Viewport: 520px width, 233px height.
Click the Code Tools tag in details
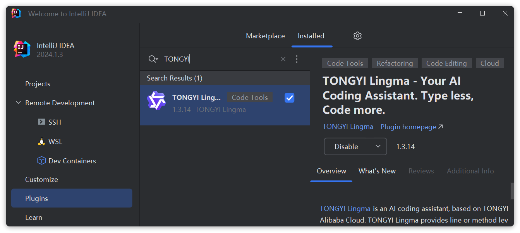point(345,63)
